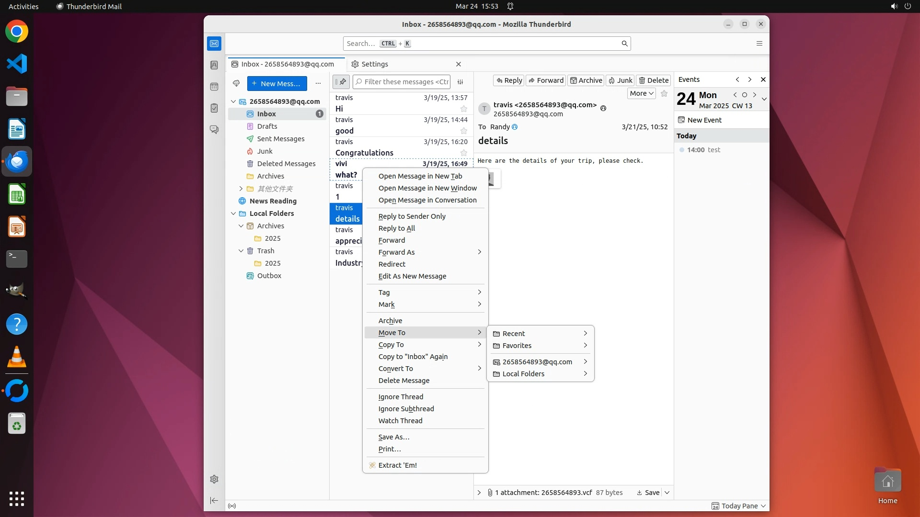Open the Tasks space icon

click(x=214, y=108)
